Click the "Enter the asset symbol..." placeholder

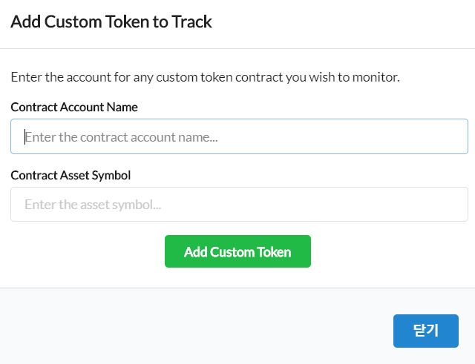(93, 205)
